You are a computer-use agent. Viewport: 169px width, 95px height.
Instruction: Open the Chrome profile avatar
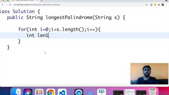pyautogui.click(x=163, y=5)
